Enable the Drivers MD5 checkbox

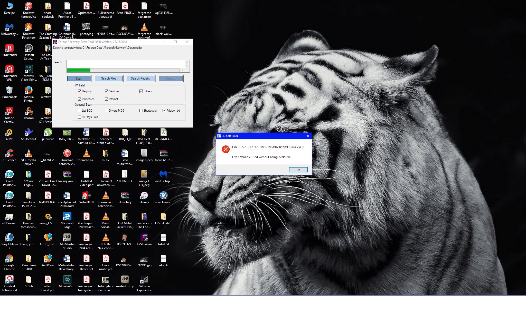pos(106,111)
